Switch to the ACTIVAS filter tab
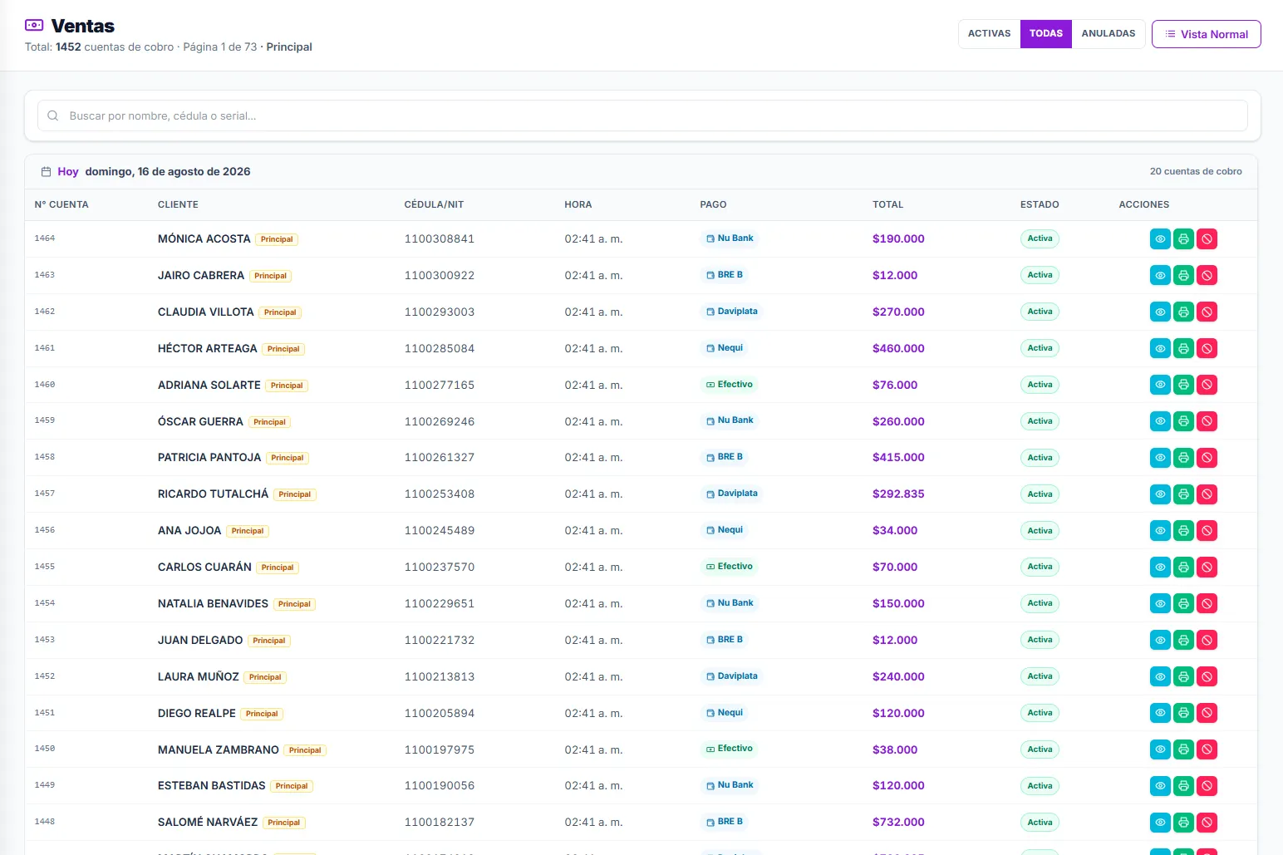This screenshot has height=855, width=1283. (x=989, y=34)
